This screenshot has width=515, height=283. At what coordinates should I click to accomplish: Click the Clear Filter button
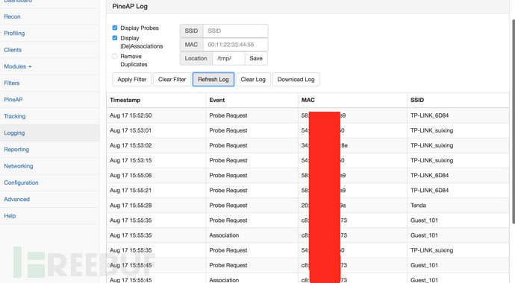coord(172,79)
